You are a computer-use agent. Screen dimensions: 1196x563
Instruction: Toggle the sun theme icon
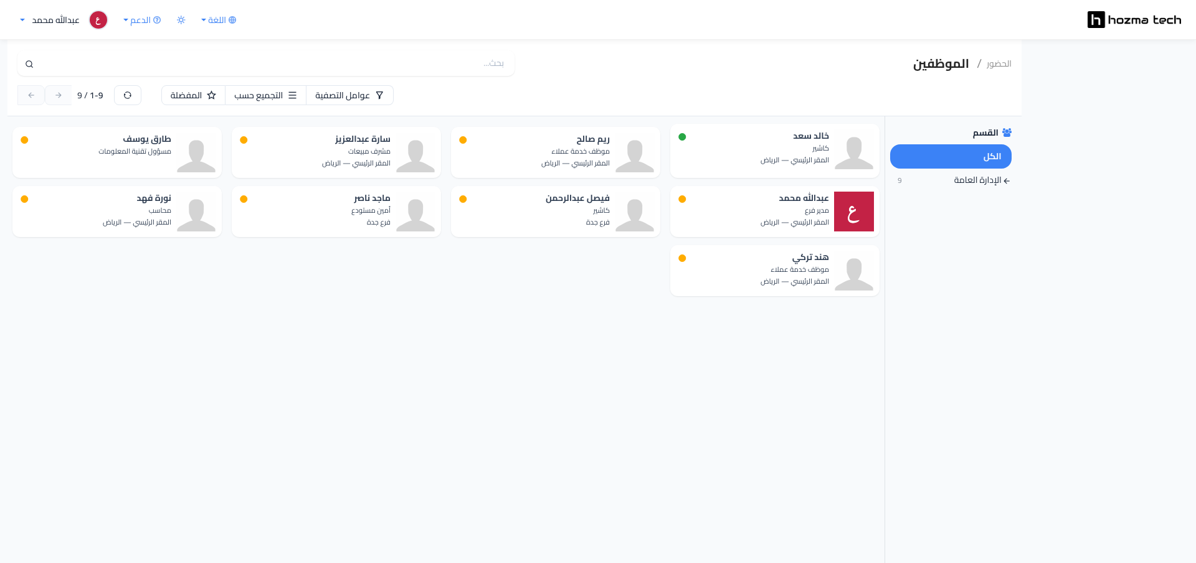click(181, 20)
